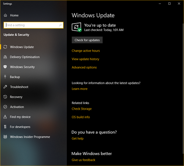Click the Learn more link
The width and height of the screenshot is (184, 166).
click(80, 89)
